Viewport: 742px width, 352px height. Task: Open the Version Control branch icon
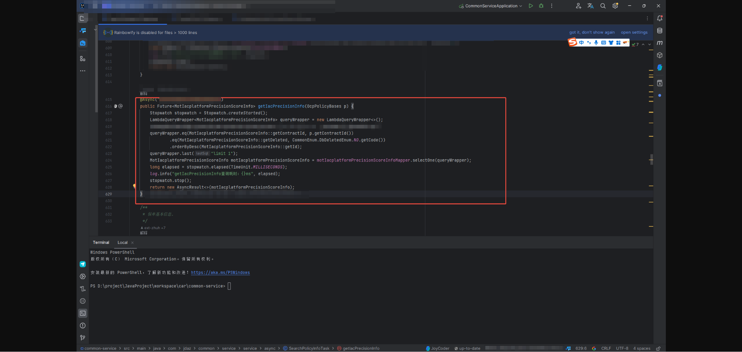82,337
